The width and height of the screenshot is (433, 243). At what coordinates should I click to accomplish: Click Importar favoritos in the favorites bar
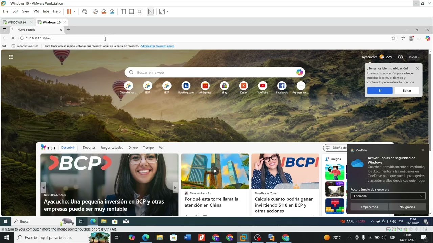pos(25,46)
